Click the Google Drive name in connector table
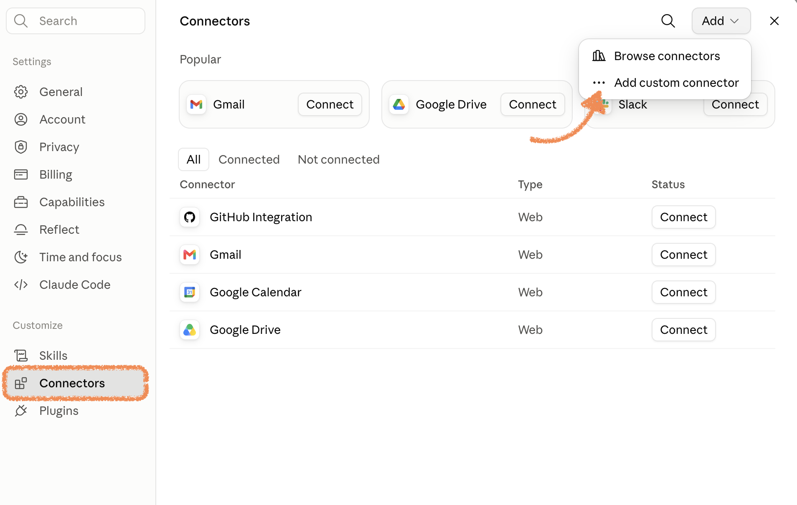Viewport: 797px width, 505px height. coord(245,330)
